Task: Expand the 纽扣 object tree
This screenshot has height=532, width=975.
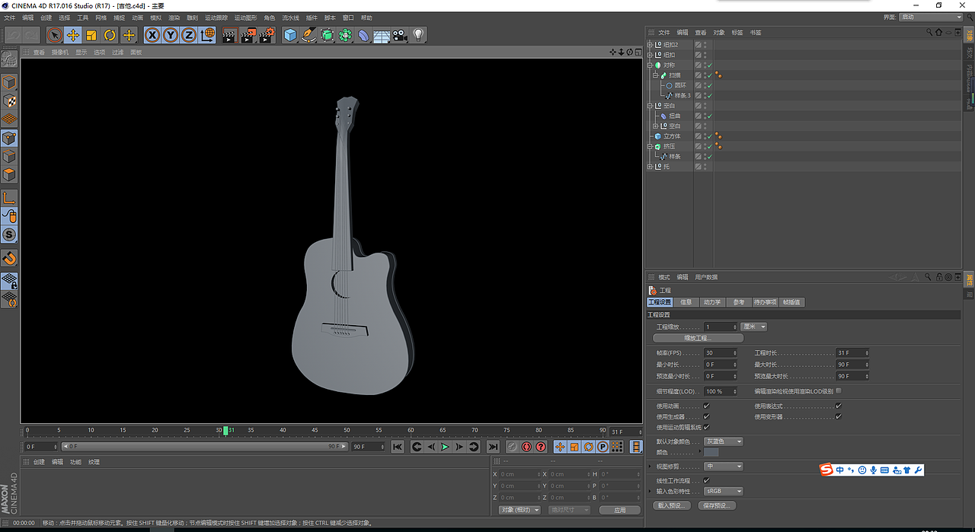Action: coord(650,55)
